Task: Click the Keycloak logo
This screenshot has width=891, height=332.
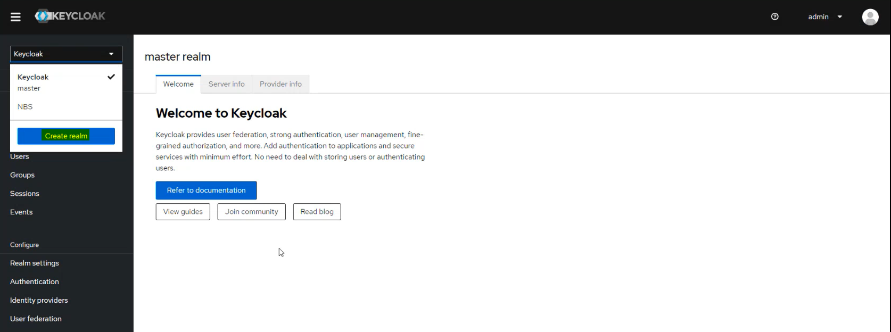Action: pyautogui.click(x=70, y=16)
